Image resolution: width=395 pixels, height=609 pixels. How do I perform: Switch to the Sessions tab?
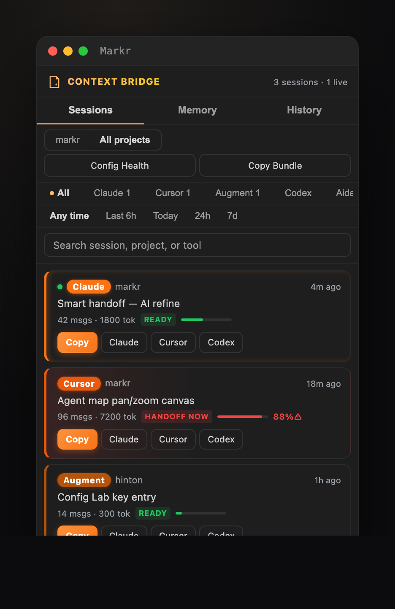coord(90,110)
